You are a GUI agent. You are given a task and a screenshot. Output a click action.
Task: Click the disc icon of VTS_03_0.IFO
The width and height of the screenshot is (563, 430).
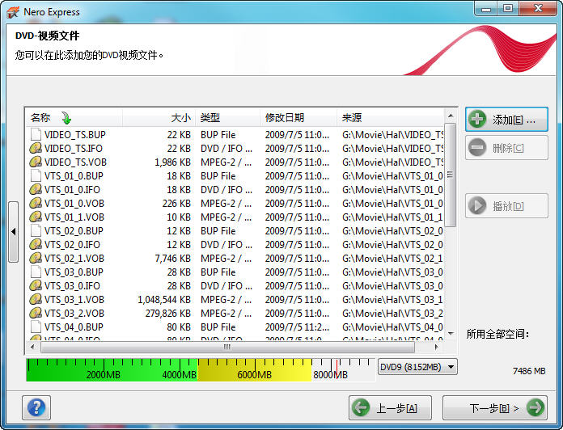(x=36, y=285)
